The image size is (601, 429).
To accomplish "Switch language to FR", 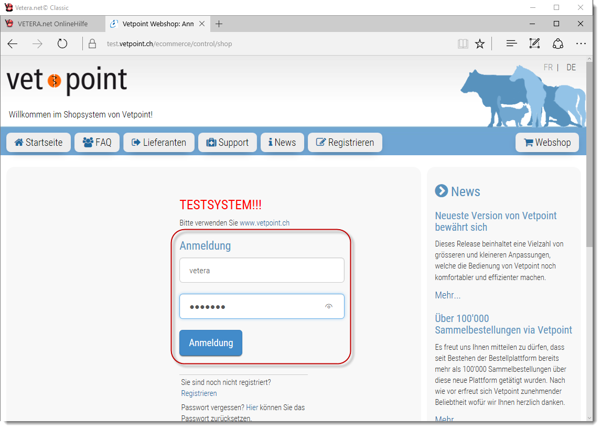I will [548, 68].
